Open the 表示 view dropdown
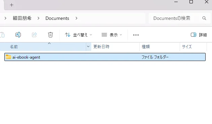The image size is (212, 124). [112, 35]
